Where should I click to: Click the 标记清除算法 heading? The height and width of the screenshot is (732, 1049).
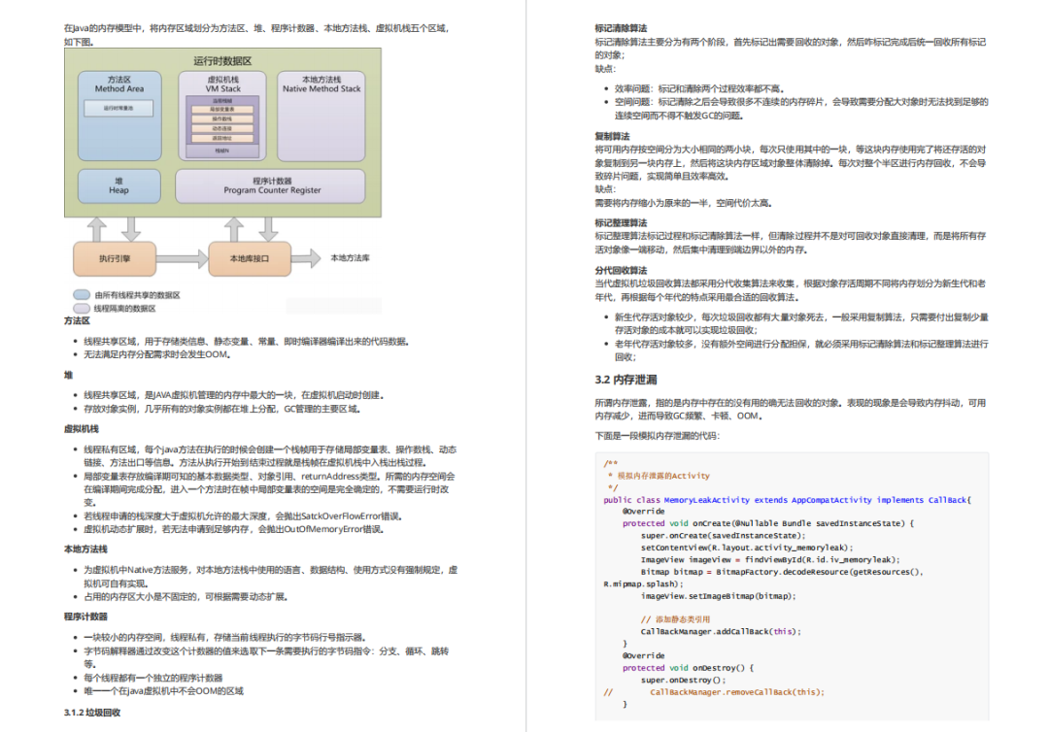(x=621, y=28)
